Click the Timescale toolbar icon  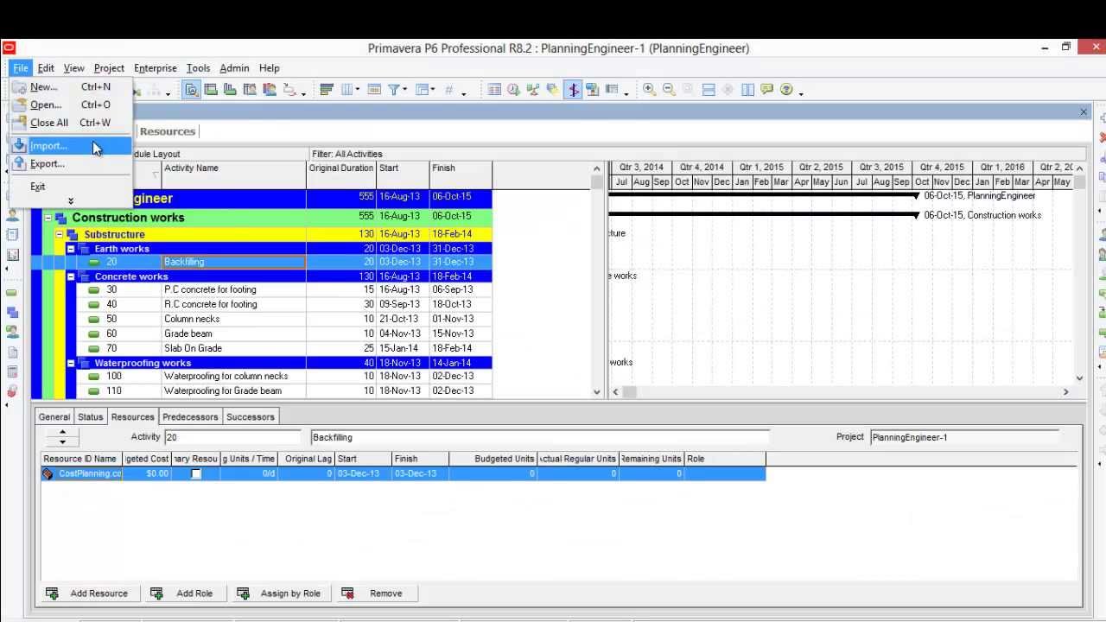tap(374, 90)
